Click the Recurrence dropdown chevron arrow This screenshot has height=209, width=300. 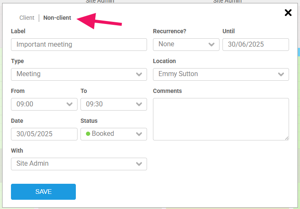pos(212,45)
